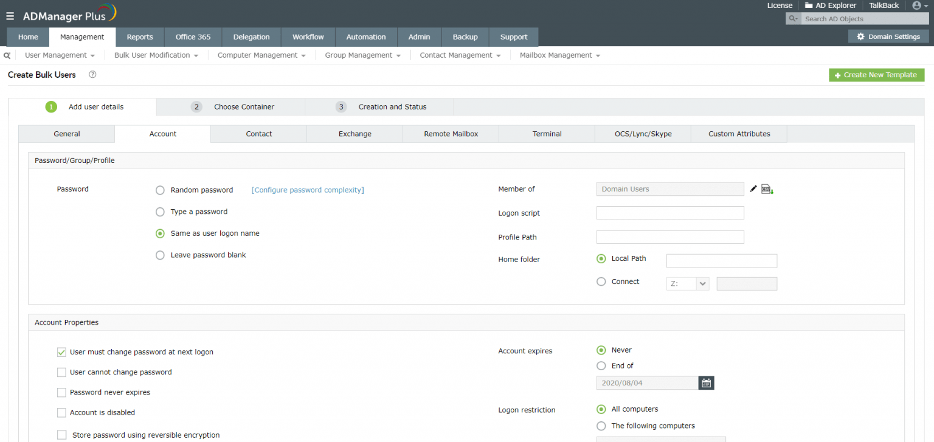Image resolution: width=934 pixels, height=442 pixels.
Task: Switch to Contact sub-tab
Action: pos(259,134)
